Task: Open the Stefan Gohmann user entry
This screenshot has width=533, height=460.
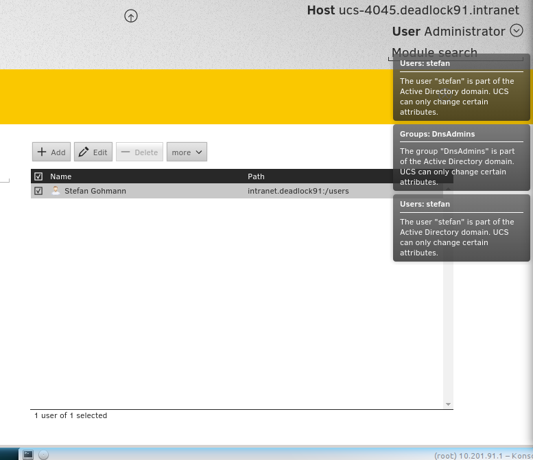Action: [x=95, y=191]
